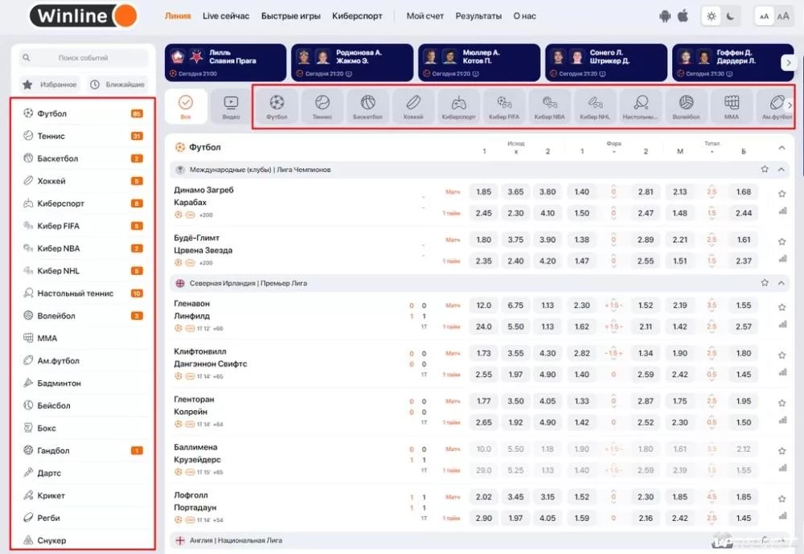
Task: Collapse the Лига Чемпионов league chevron
Action: [781, 170]
